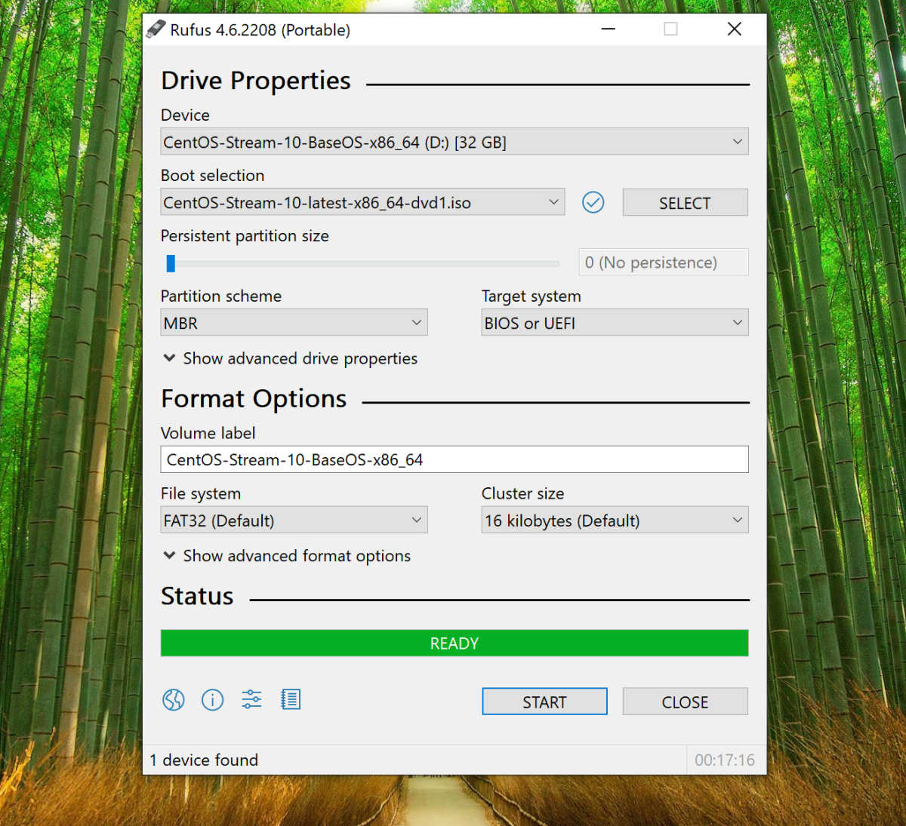Click the Rufus USB drive title icon

click(x=156, y=29)
